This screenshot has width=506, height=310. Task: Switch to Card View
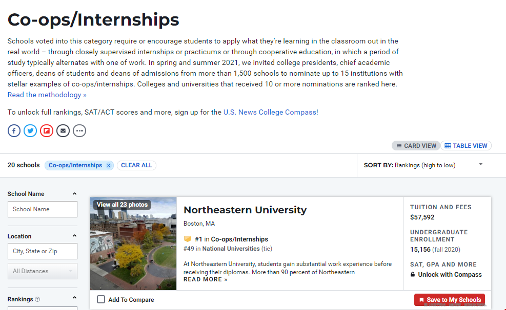click(416, 146)
